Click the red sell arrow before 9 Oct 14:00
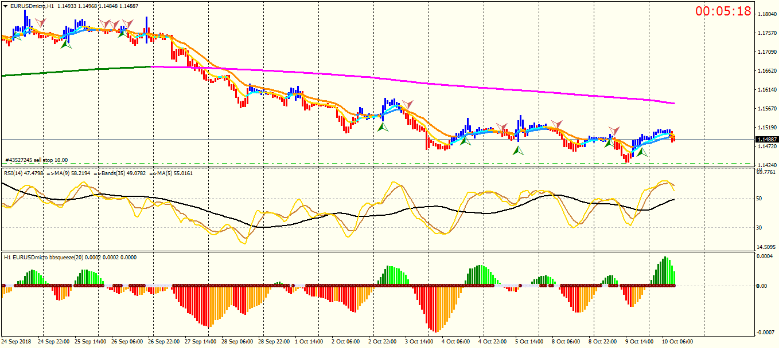This screenshot has height=348, width=779. (614, 131)
